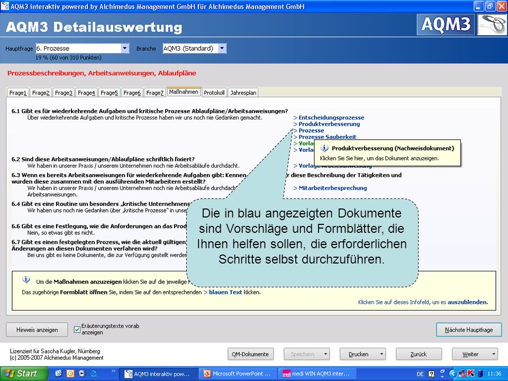The width and height of the screenshot is (508, 381).
Task: Switch to AQM3 interaktiv taskbar button
Action: pyautogui.click(x=158, y=374)
